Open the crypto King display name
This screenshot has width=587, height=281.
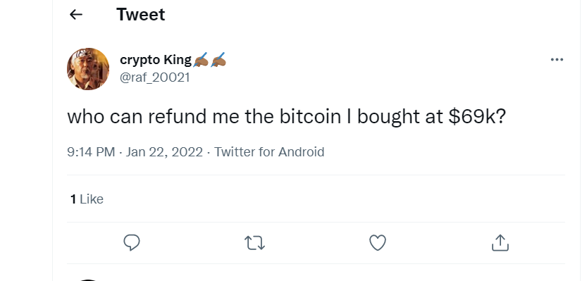pyautogui.click(x=155, y=60)
